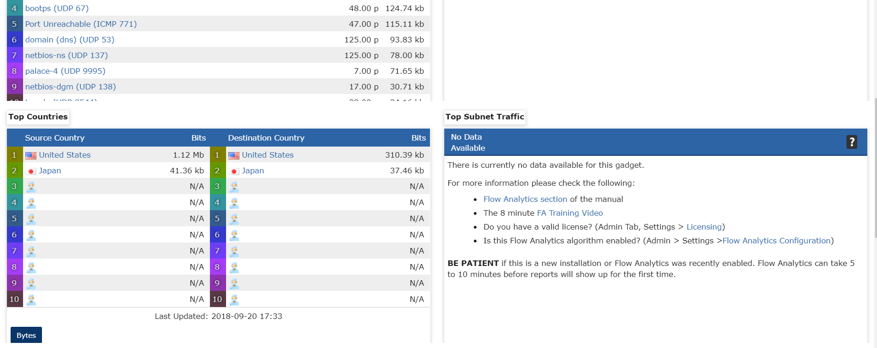Click the Japan flag in Source Country

click(31, 171)
